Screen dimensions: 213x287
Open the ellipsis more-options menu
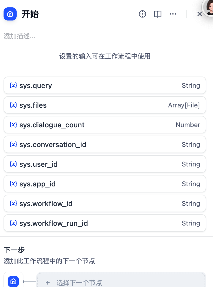tap(173, 14)
